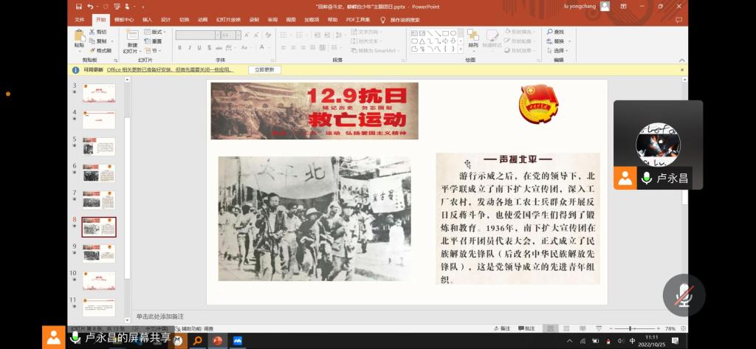
Task: Open the Shape Effects (形状效果) dropdown
Action: [520, 50]
